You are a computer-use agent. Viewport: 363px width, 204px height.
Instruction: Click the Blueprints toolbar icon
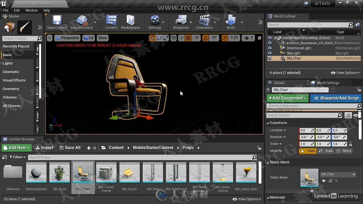click(181, 22)
